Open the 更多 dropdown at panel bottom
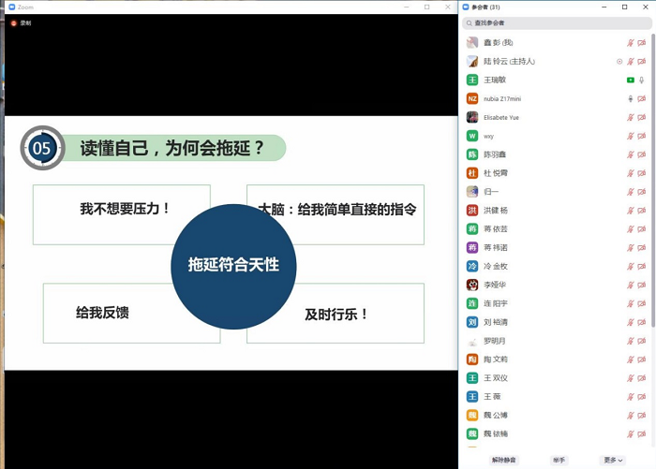Viewport: 656px width, 469px height. (x=613, y=460)
